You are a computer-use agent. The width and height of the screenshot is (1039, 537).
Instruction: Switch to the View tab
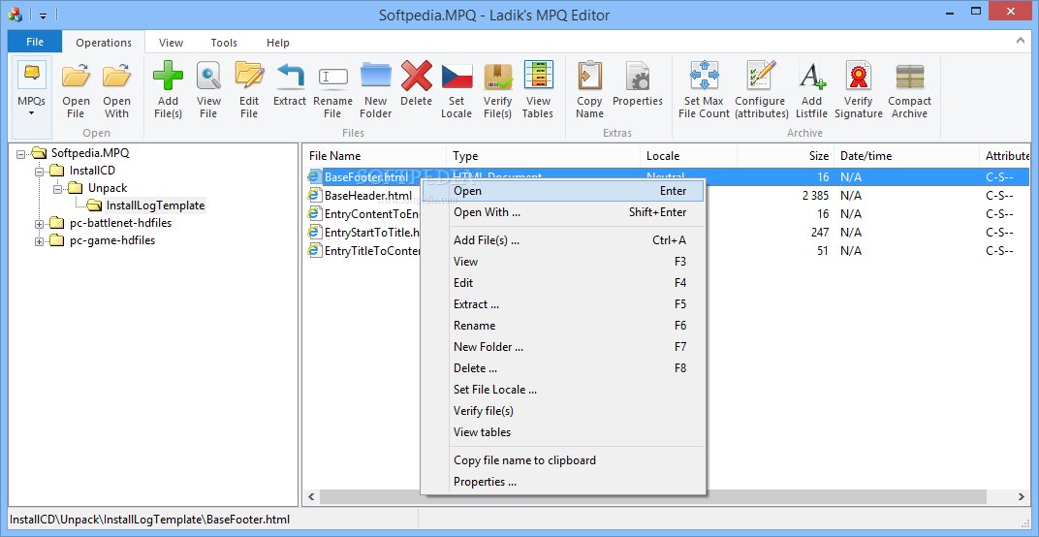tap(171, 43)
